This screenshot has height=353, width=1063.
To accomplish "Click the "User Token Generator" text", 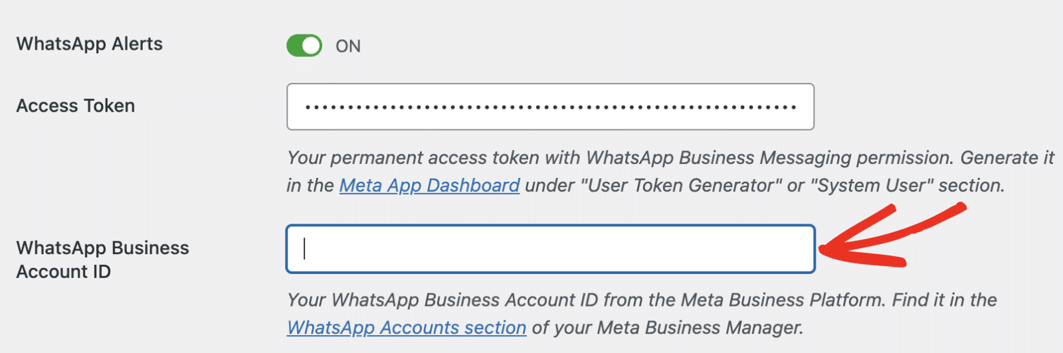I will coord(680,186).
